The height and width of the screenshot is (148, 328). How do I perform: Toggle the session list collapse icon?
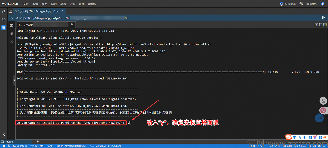(x=10, y=11)
